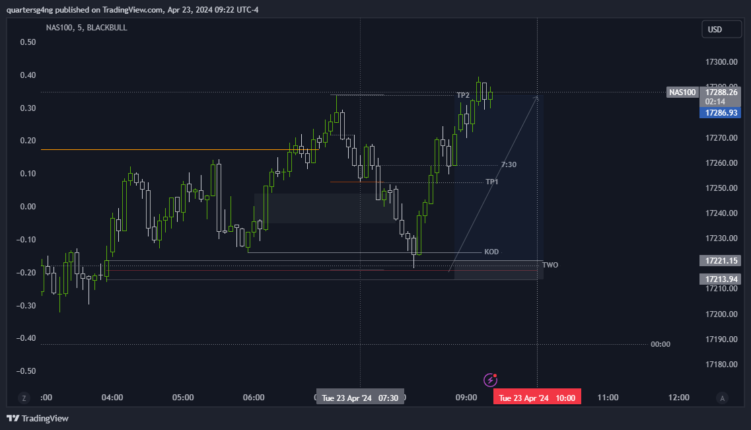751x430 pixels.
Task: Click the TWO level label
Action: pyautogui.click(x=550, y=265)
